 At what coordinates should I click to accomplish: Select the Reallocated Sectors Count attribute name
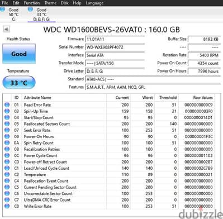(47, 124)
